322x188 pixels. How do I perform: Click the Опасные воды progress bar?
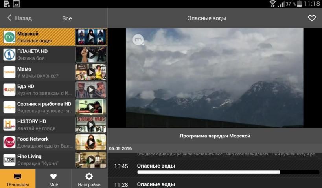click(x=228, y=172)
